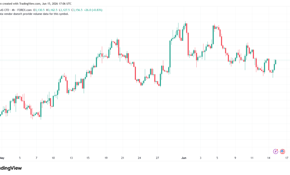Click the '24' date label
This screenshot has height=175, width=290.
point(139,158)
